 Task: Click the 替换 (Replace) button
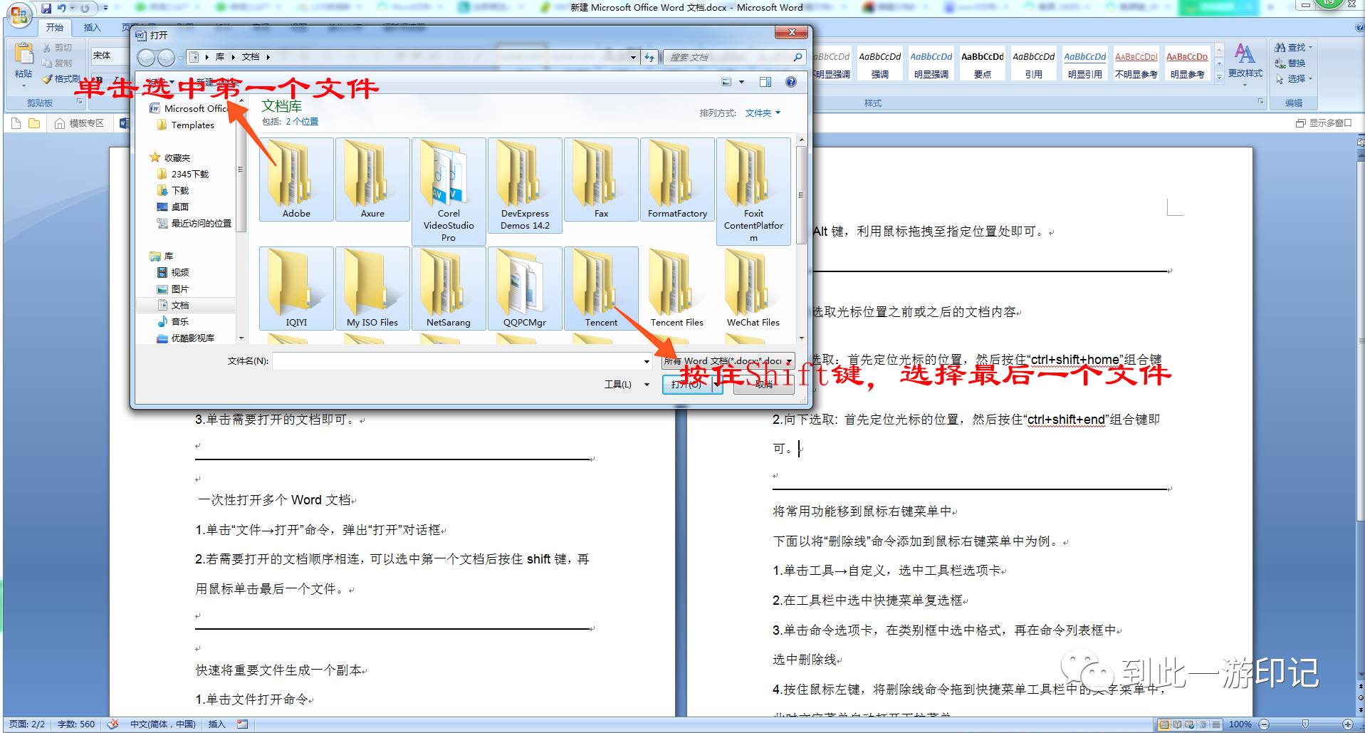(x=1290, y=63)
